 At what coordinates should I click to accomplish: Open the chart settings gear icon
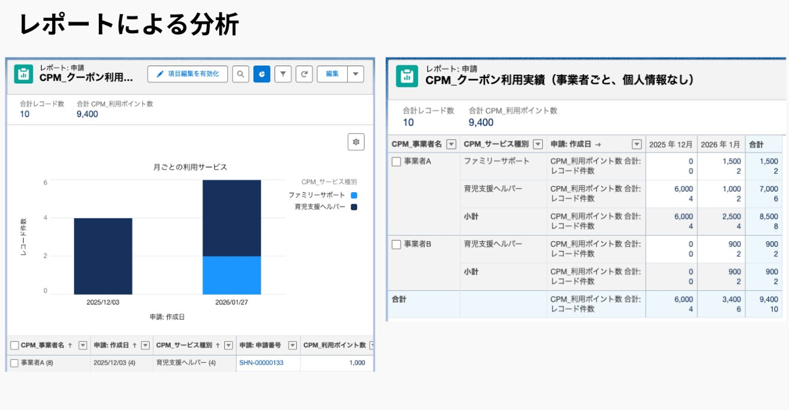coord(356,142)
